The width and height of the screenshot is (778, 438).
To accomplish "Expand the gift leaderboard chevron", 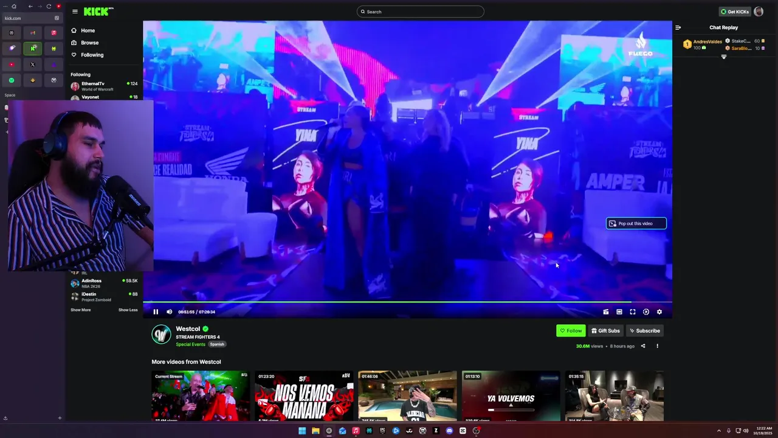I will [723, 57].
